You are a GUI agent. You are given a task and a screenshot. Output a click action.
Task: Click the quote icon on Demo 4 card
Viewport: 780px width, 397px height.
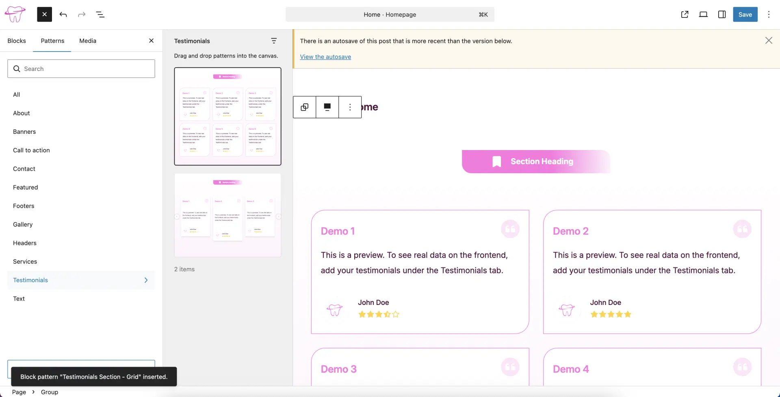pyautogui.click(x=742, y=367)
